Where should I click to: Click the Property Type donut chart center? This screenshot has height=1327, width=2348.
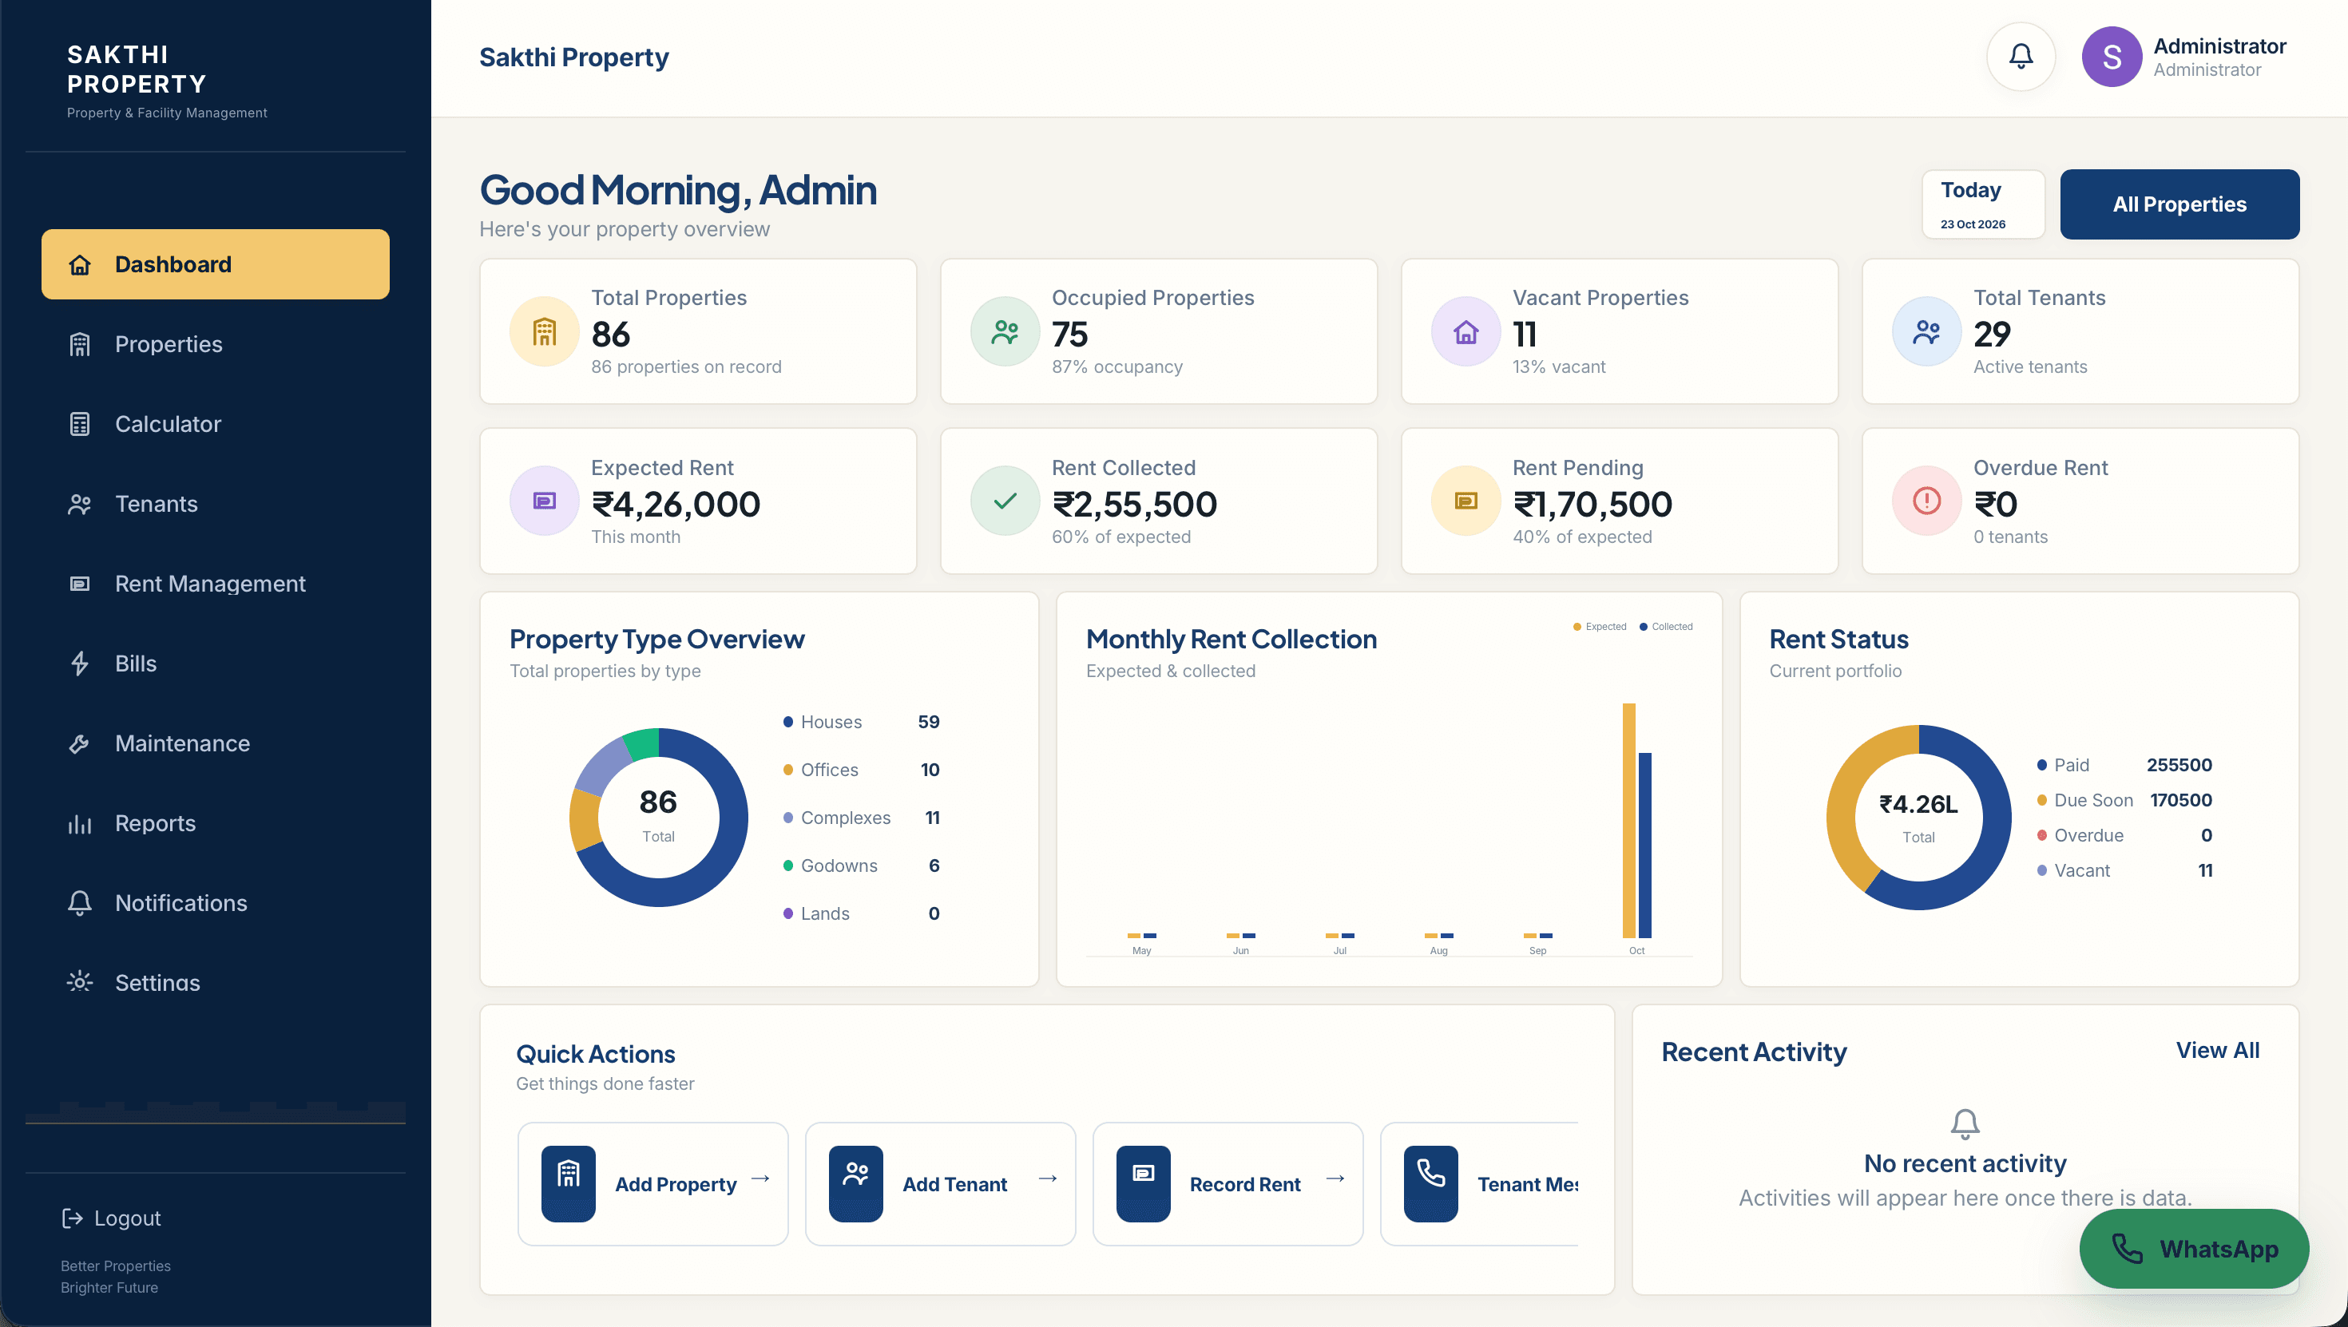[x=658, y=818]
